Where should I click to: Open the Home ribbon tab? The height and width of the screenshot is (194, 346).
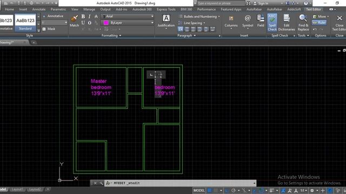click(x=9, y=9)
